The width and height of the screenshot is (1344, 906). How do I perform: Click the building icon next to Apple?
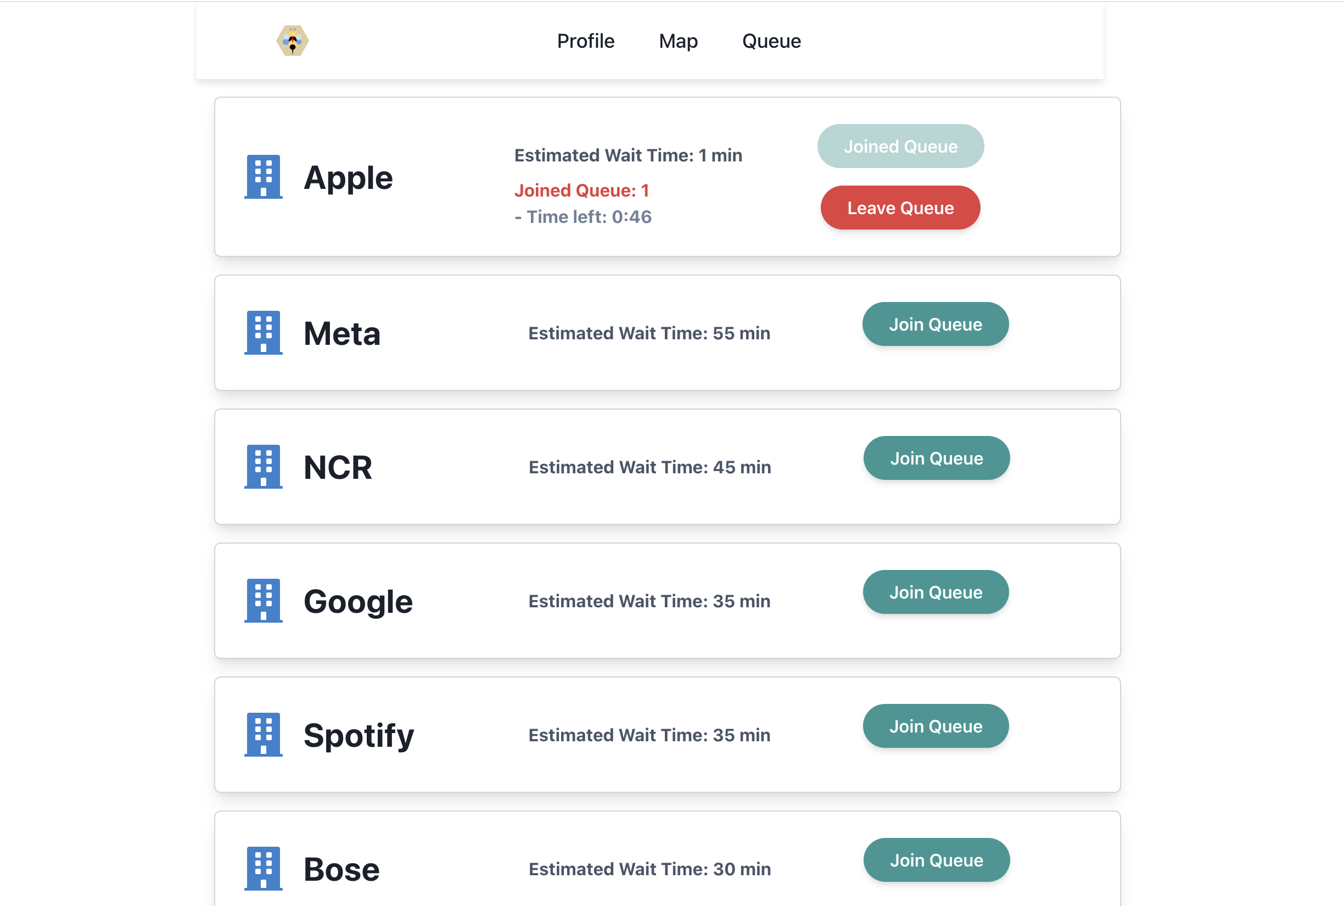tap(264, 177)
